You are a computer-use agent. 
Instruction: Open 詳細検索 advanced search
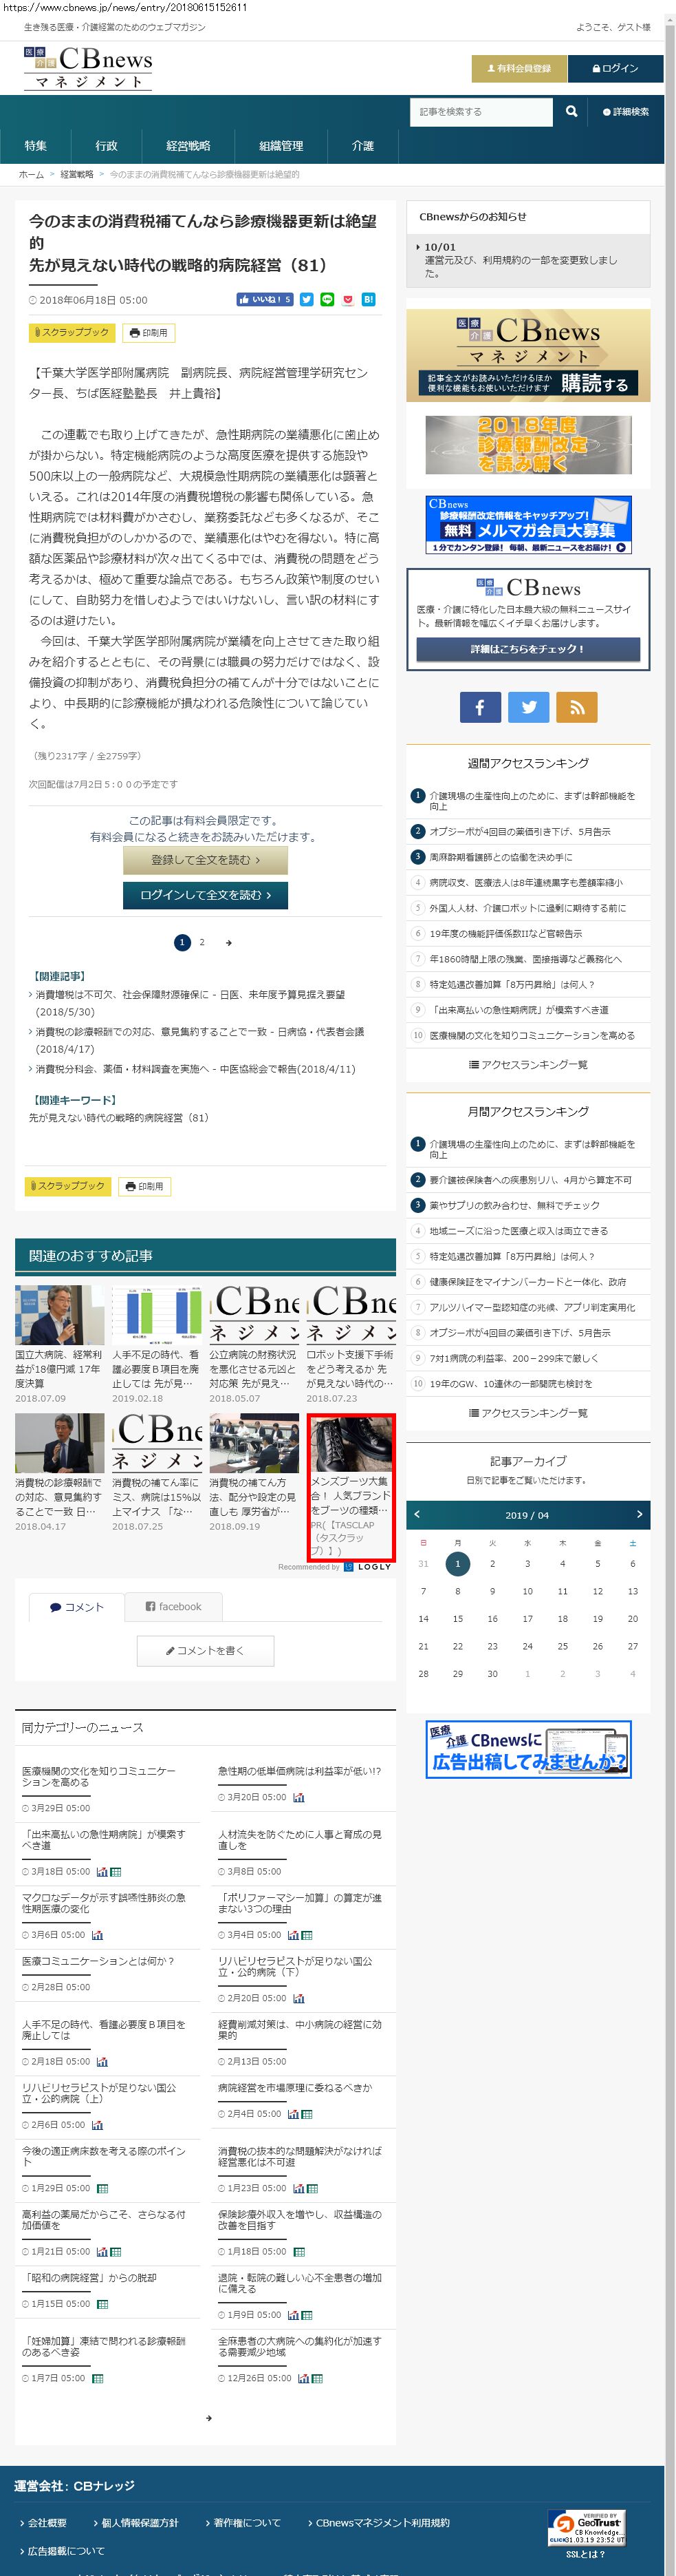(x=626, y=112)
